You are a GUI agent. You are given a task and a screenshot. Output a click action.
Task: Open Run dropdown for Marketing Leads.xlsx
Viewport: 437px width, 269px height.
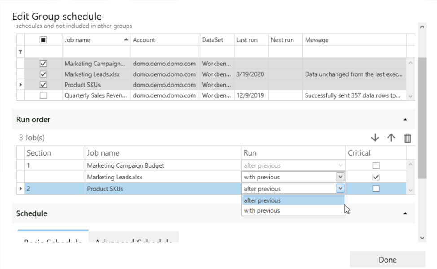point(340,177)
